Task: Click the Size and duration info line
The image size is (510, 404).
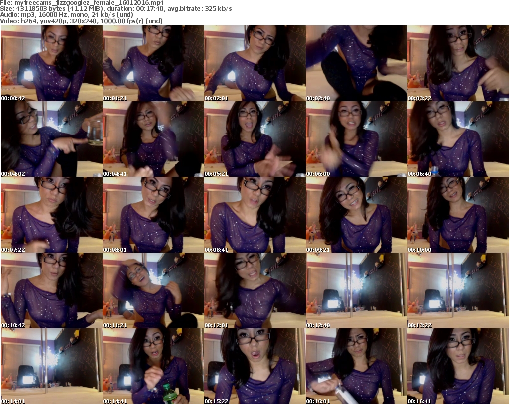Action: [x=116, y=9]
